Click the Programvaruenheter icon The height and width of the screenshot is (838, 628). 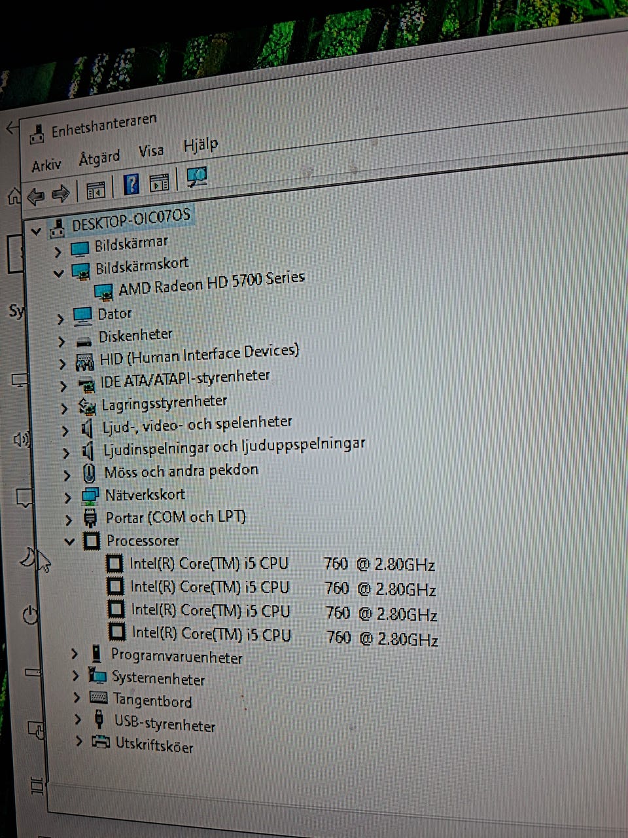[96, 654]
